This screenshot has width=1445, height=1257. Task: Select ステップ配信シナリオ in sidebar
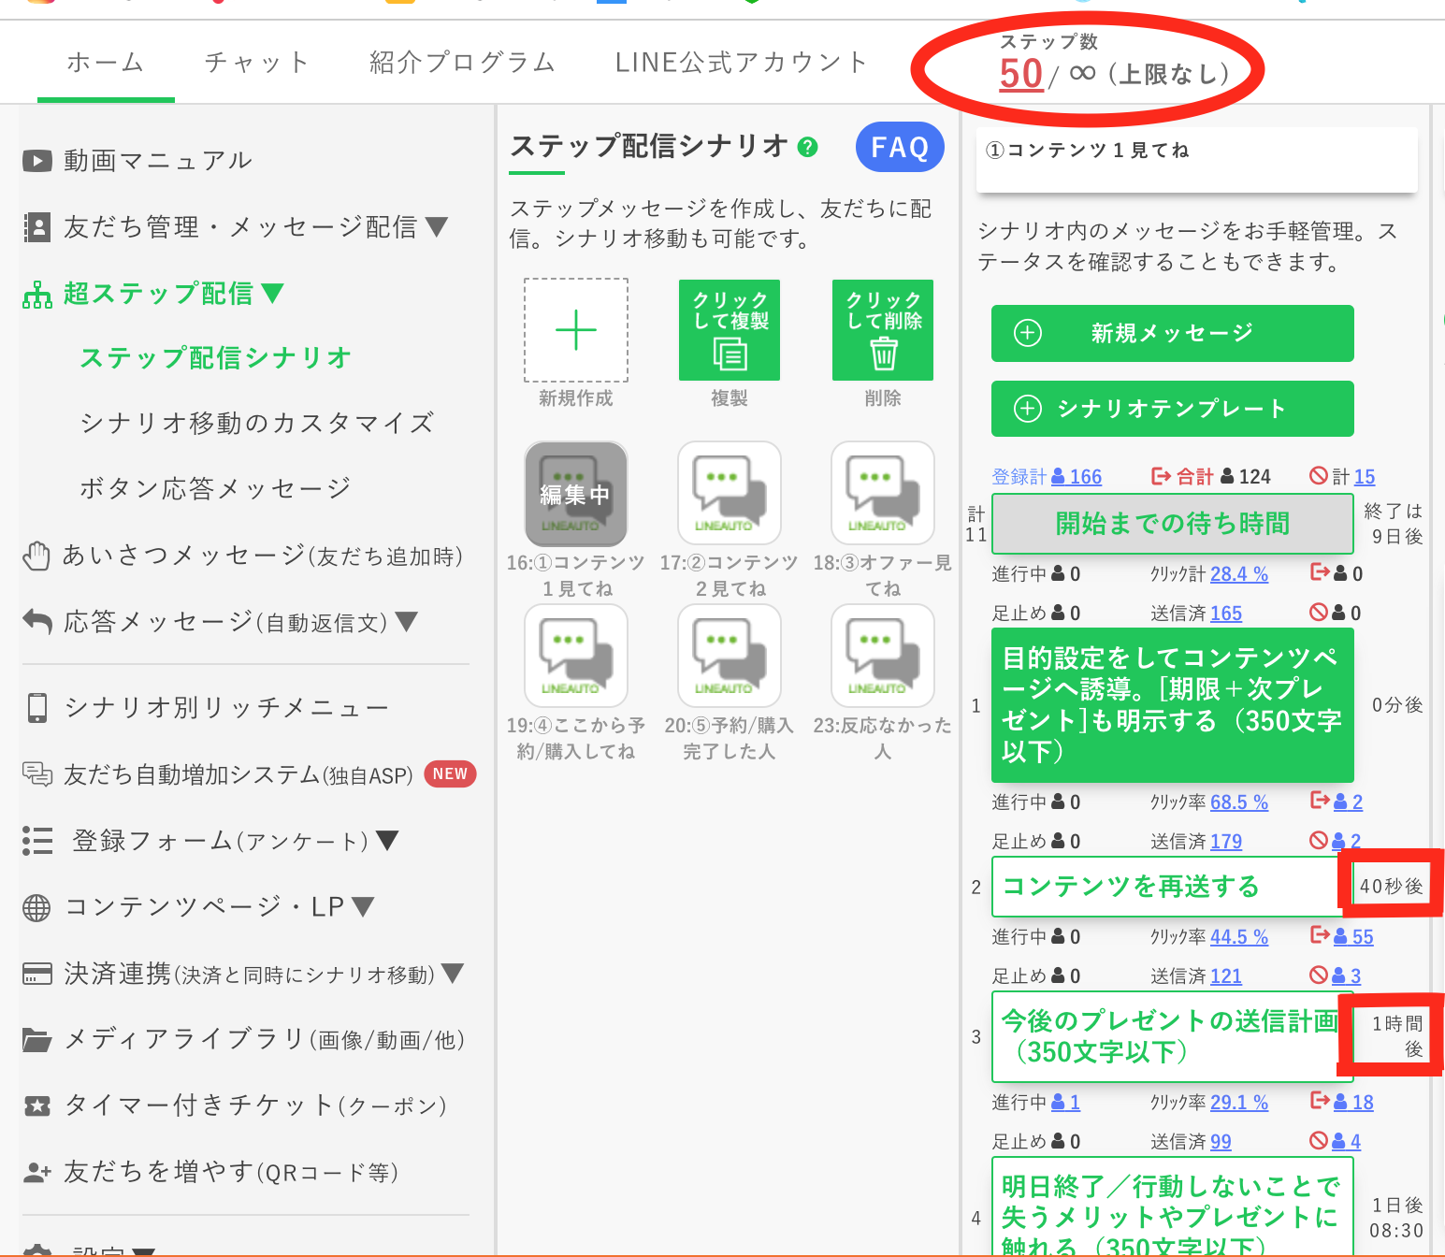(x=215, y=357)
